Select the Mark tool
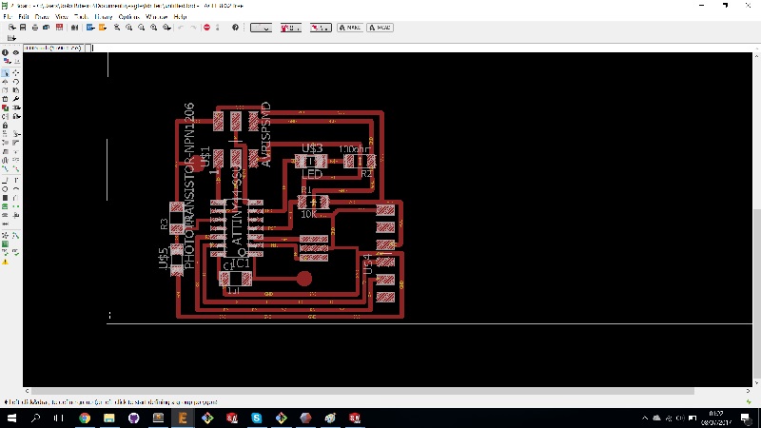 click(15, 61)
